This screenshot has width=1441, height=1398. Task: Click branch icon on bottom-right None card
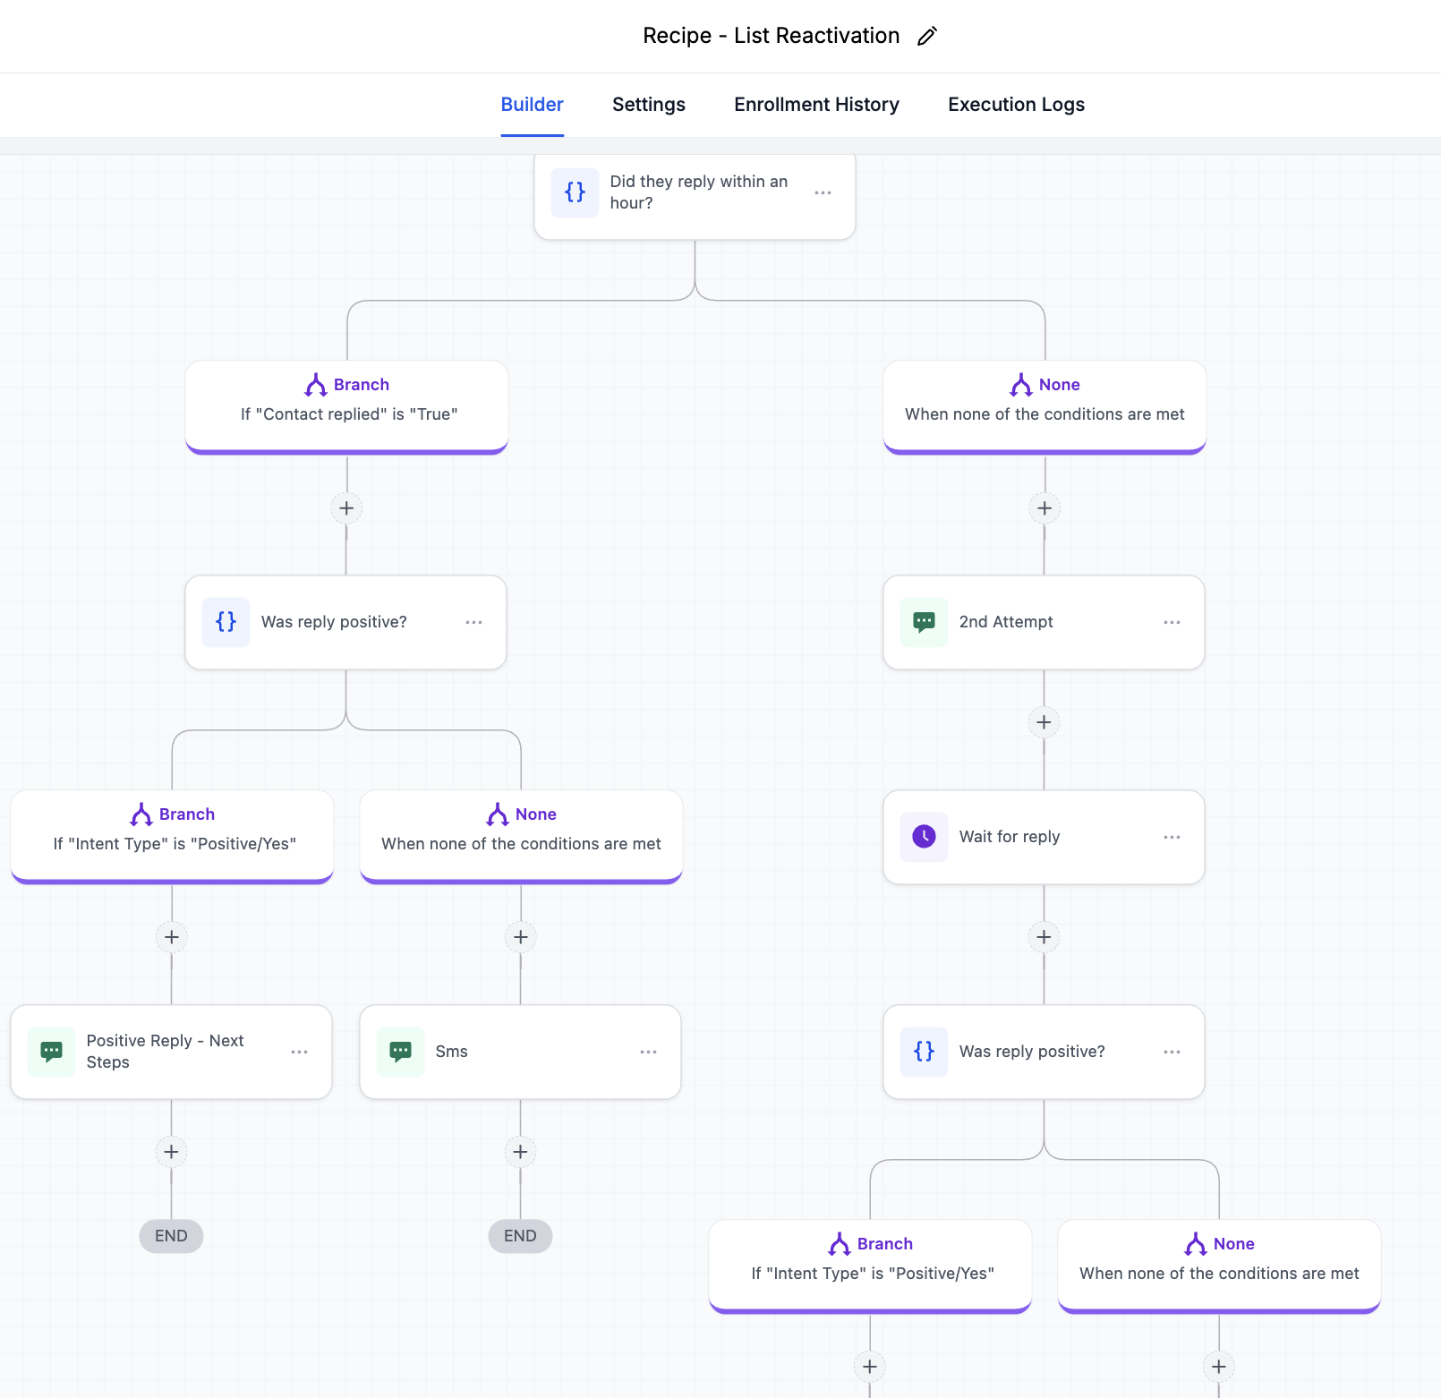click(1196, 1244)
